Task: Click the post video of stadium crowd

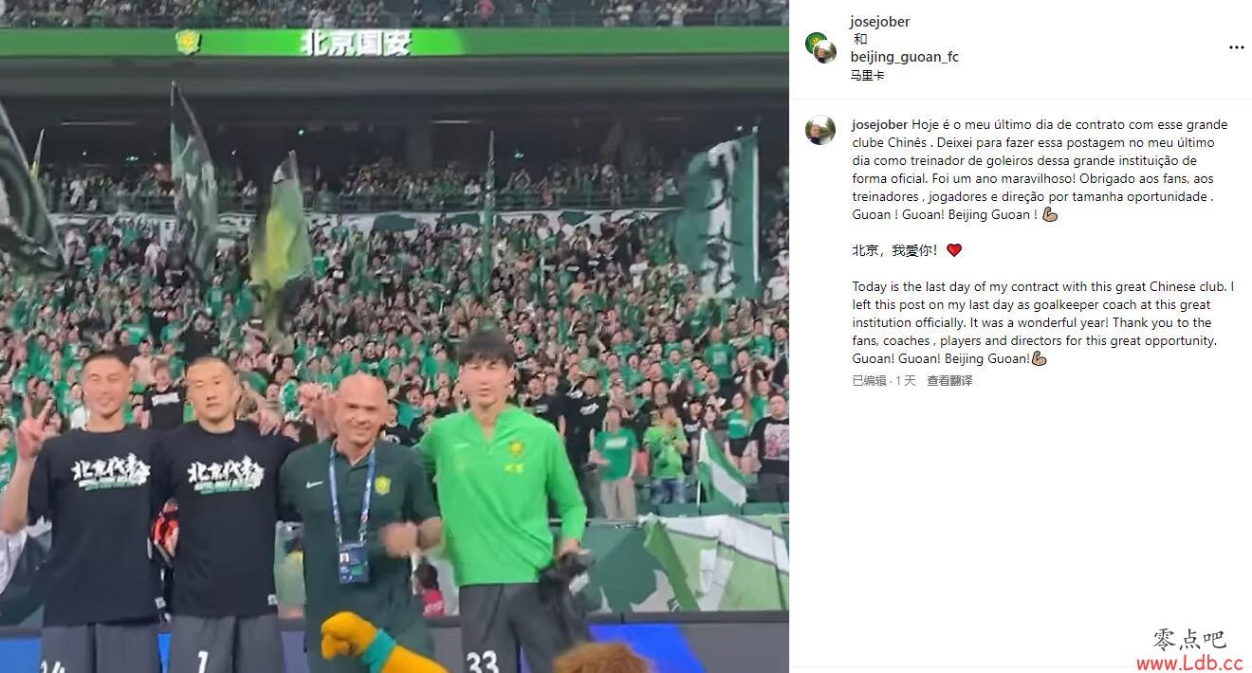Action: point(394,336)
